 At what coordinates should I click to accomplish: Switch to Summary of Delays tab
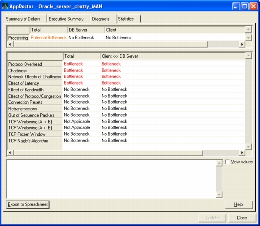[23, 19]
